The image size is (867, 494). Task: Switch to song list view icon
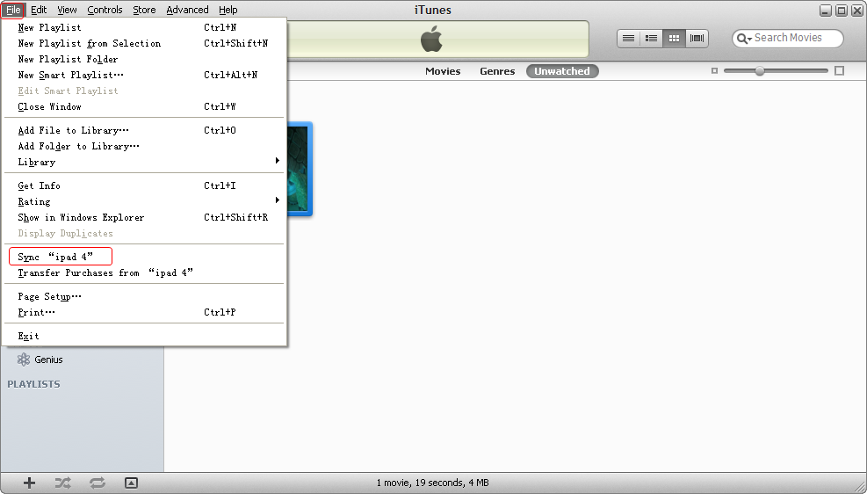[x=628, y=38]
